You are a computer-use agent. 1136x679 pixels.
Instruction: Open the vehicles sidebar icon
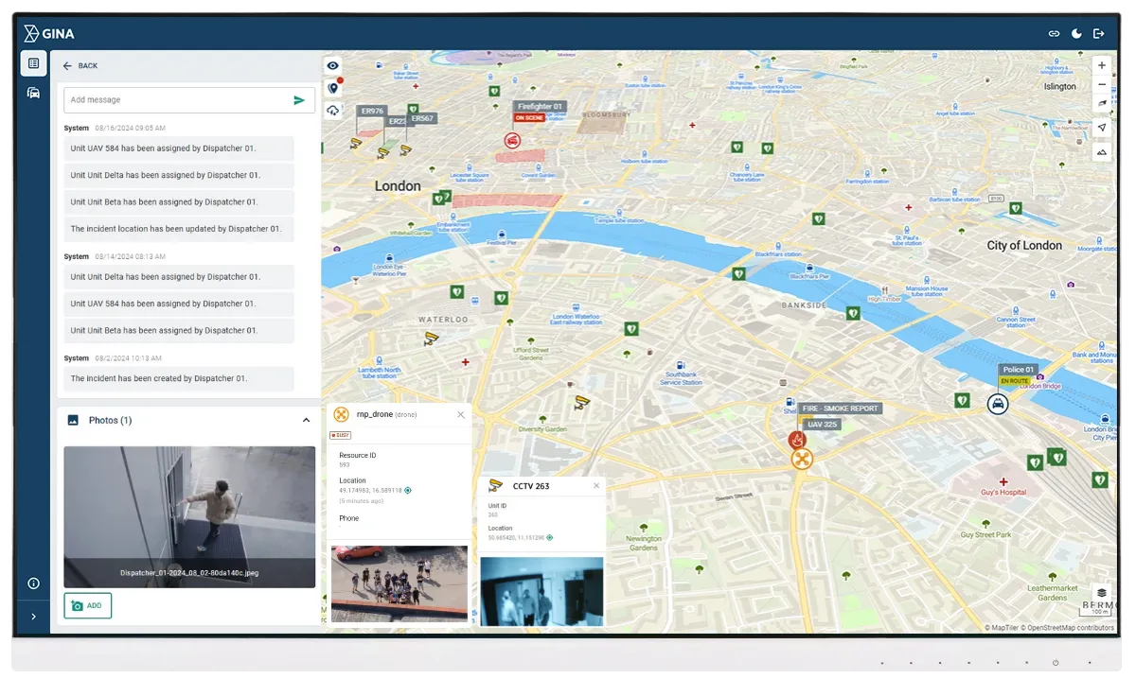pyautogui.click(x=33, y=93)
